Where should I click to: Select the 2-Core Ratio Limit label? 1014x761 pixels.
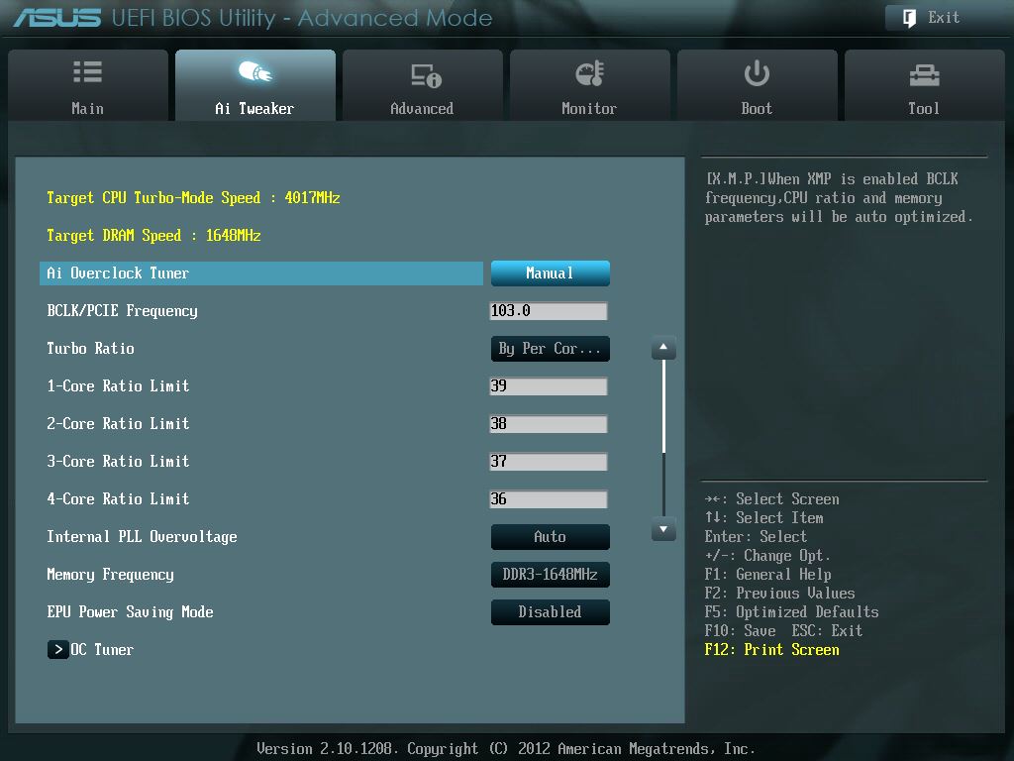(119, 423)
